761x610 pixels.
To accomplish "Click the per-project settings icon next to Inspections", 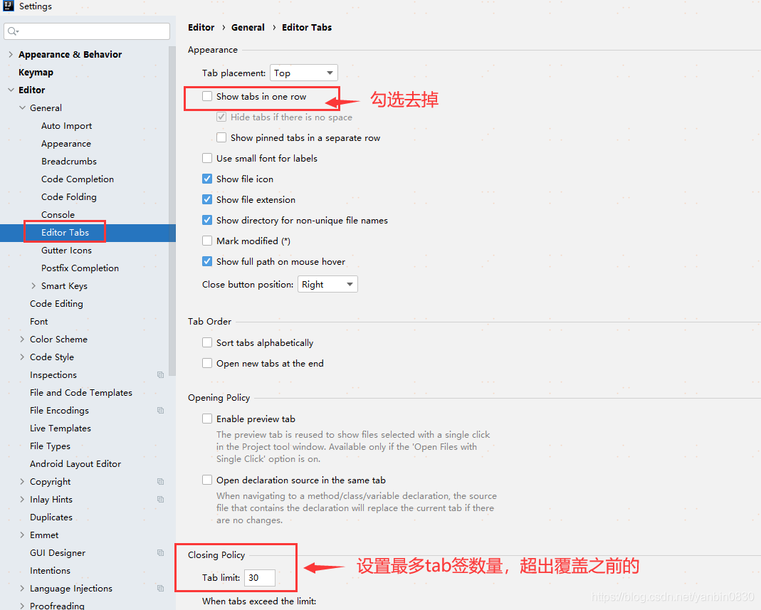I will click(x=160, y=374).
